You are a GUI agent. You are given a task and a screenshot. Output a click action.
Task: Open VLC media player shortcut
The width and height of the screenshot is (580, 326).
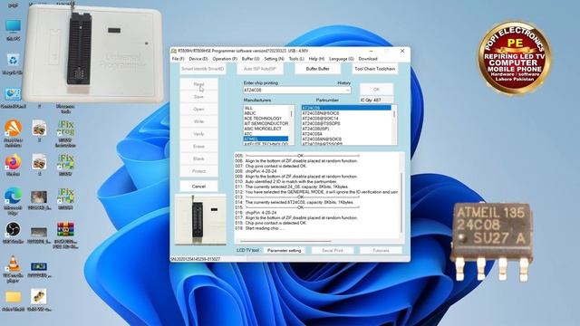tap(13, 264)
